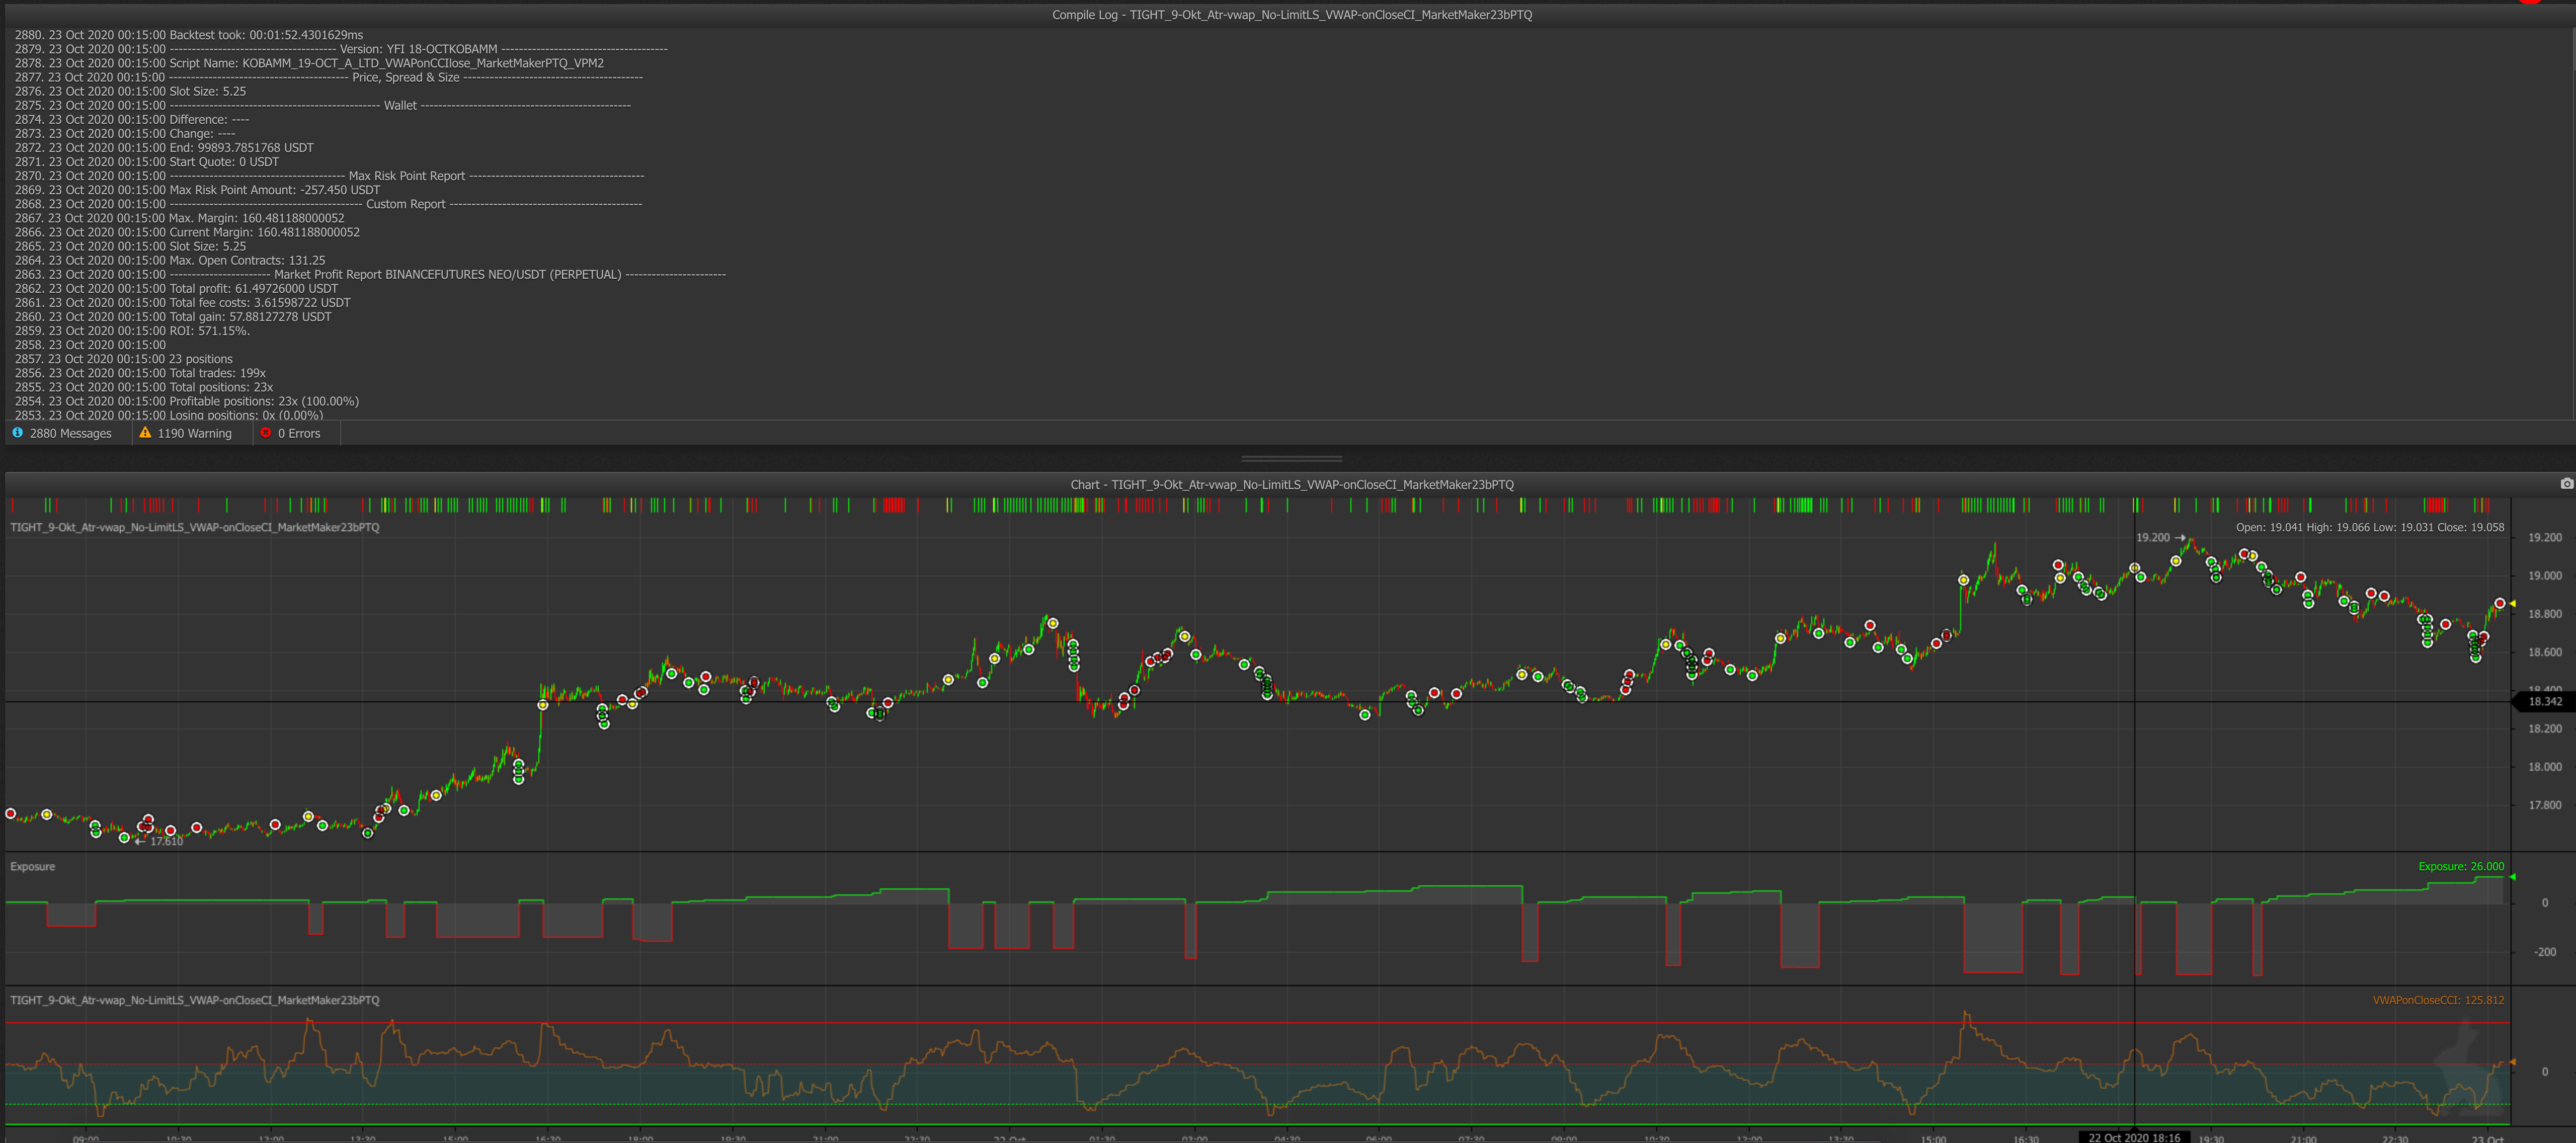Screen dimensions: 2576x1143
Task: Select Max. Open Contracts: 131.25 line
Action: click(x=170, y=261)
